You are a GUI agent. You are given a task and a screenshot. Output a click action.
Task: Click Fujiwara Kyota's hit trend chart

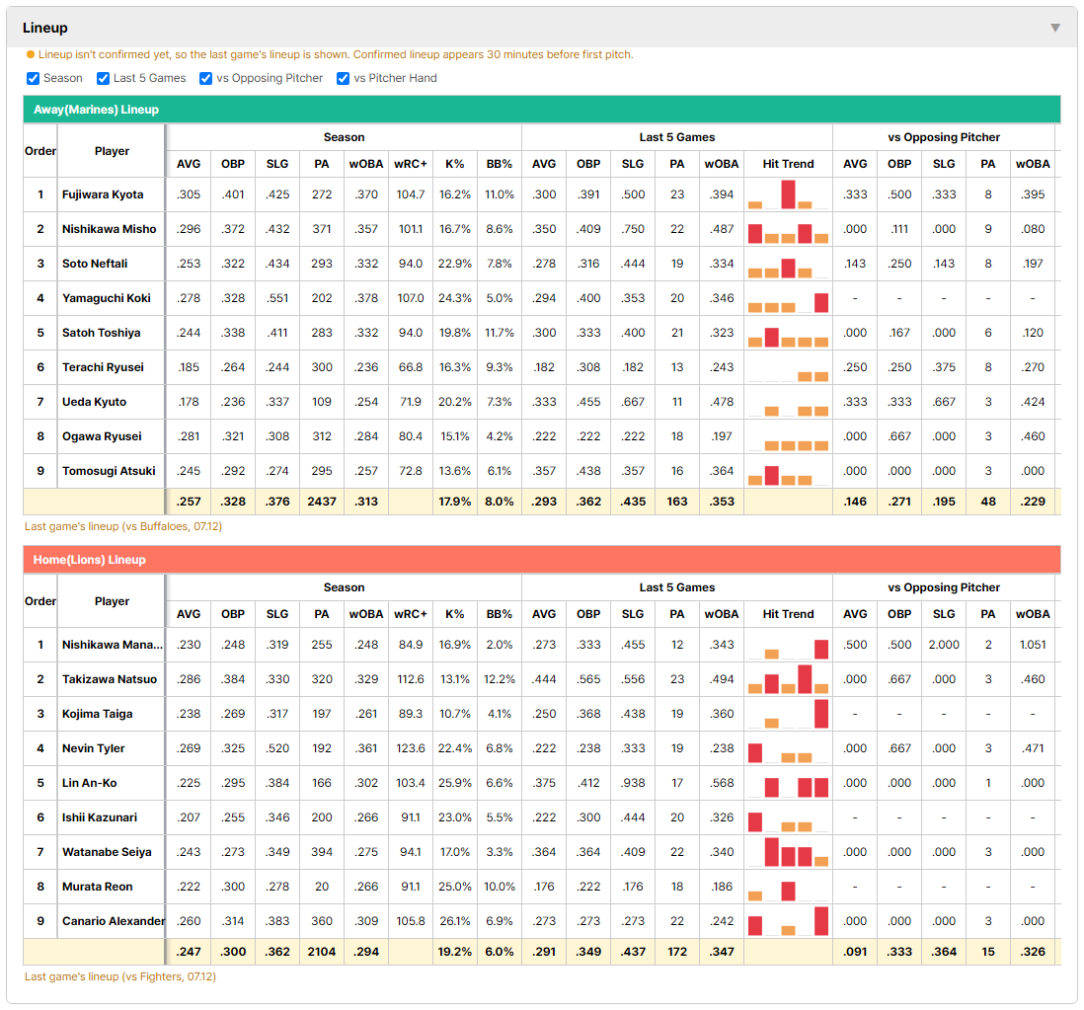[x=788, y=194]
